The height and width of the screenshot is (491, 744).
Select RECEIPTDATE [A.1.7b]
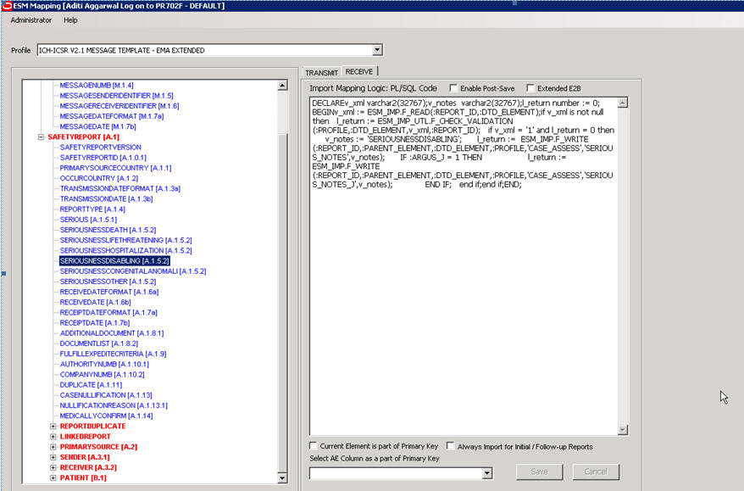[x=94, y=323]
